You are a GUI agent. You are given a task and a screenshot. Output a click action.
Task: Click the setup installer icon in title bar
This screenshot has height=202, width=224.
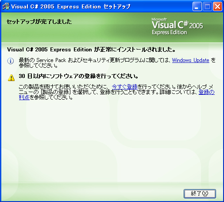tap(6, 6)
